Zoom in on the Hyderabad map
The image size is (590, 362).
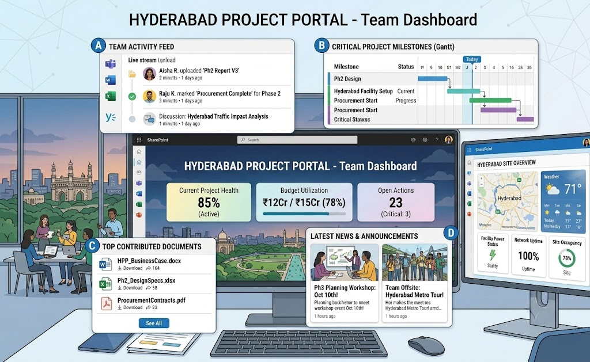click(481, 178)
